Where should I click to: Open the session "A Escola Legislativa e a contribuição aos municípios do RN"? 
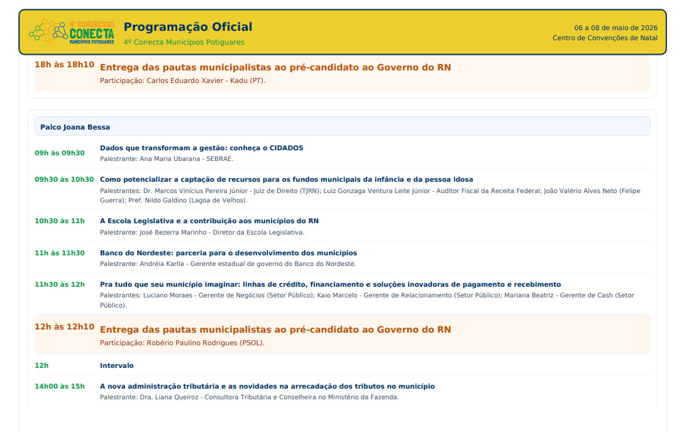tap(209, 221)
